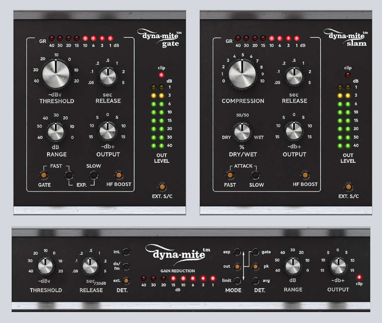382x323 pixels.
Task: Turn the RELEASE knob on the dyna-mite rack unit
Action: [90, 266]
